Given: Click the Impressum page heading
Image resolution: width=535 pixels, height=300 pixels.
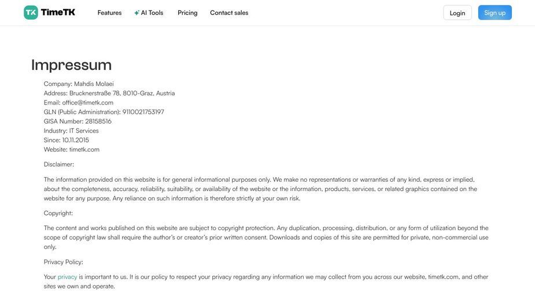Looking at the screenshot, I should [x=71, y=65].
